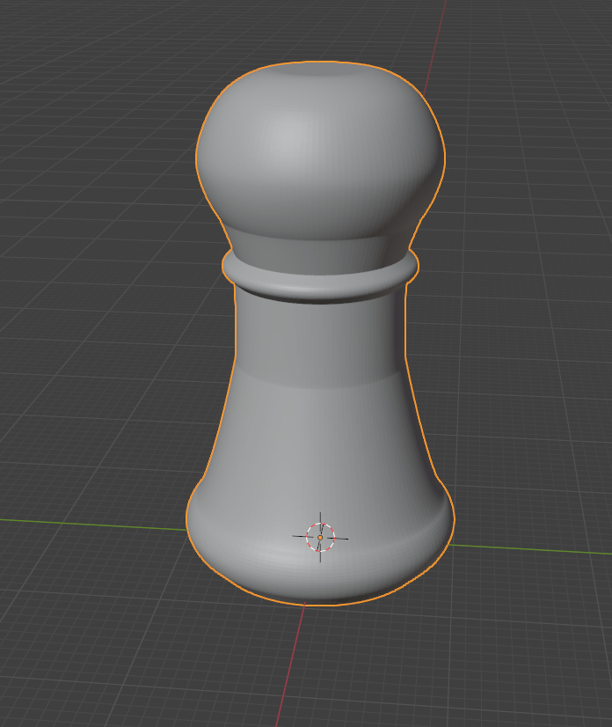Click the 3D cursor crosshair on the base

(320, 537)
